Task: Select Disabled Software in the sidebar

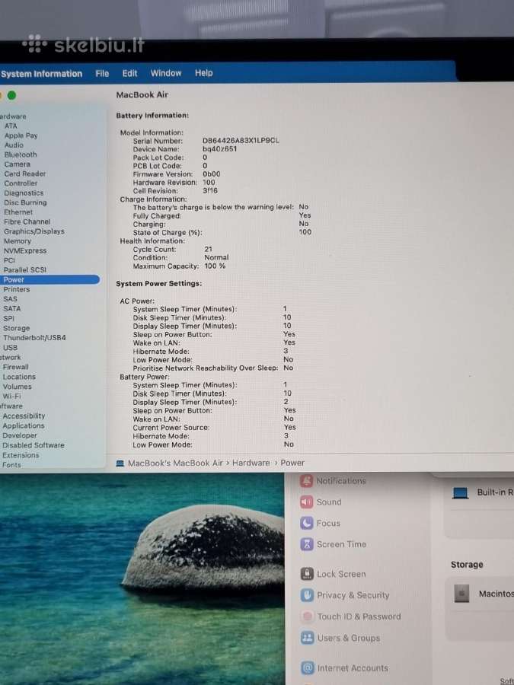Action: pyautogui.click(x=34, y=445)
